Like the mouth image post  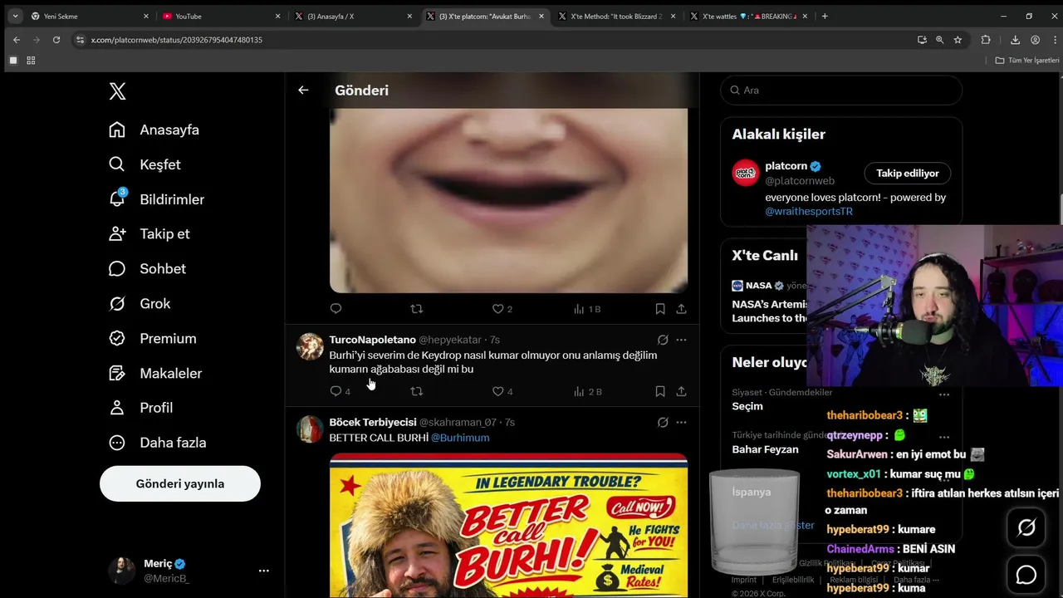(498, 309)
